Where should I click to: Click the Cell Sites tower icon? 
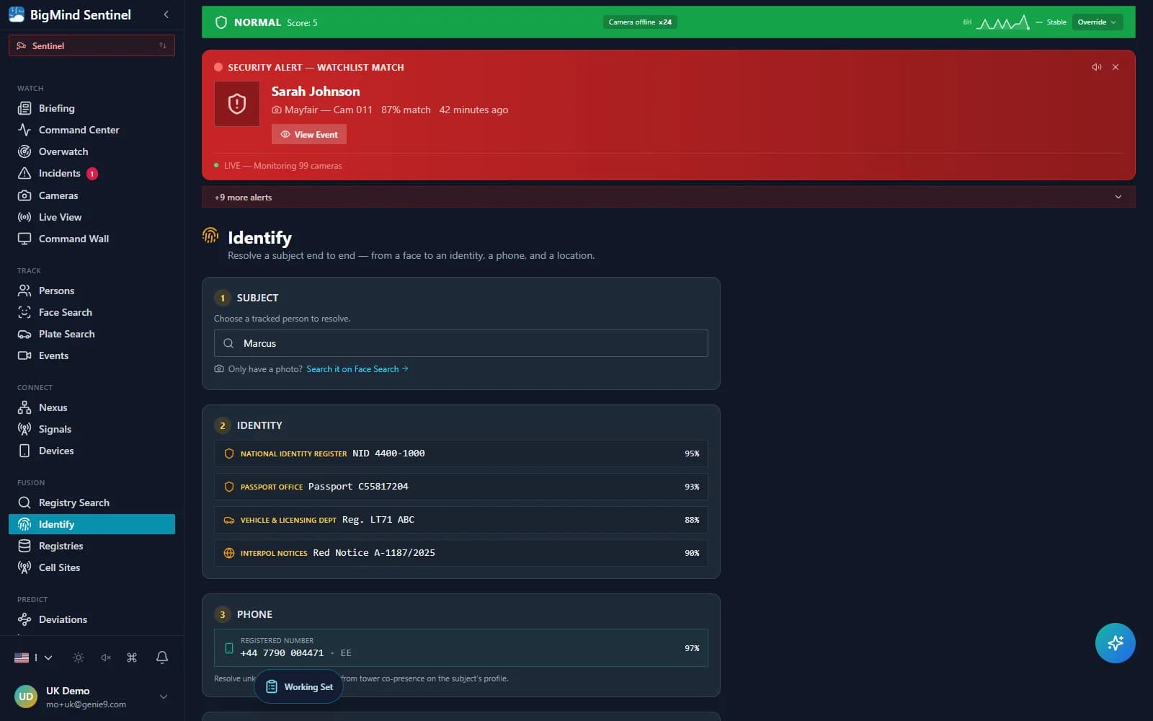25,567
